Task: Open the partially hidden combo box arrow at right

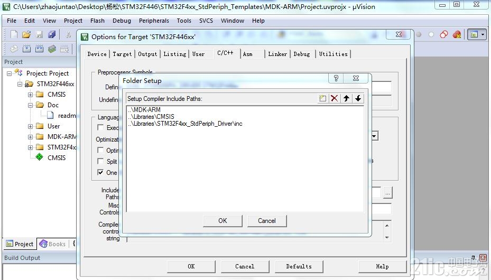Action: pos(375,136)
